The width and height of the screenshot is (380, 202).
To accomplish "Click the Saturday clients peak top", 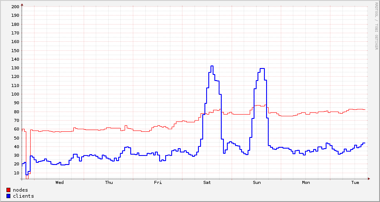I will pyautogui.click(x=212, y=66).
